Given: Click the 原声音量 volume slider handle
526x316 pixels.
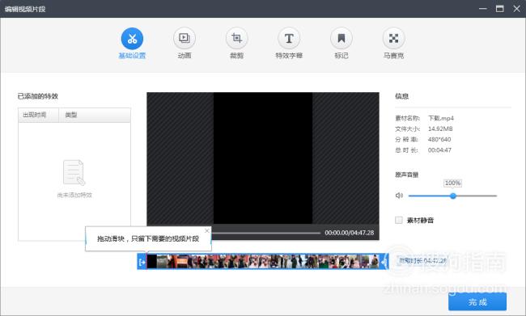Looking at the screenshot, I should pos(453,196).
